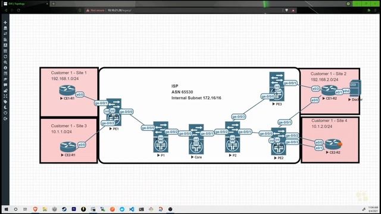Click the Lock lab padlock icon
This screenshot has height=214, width=381.
pyautogui.click(x=5, y=90)
